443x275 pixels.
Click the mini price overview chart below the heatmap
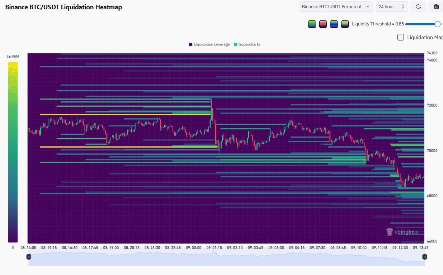[x=227, y=258]
